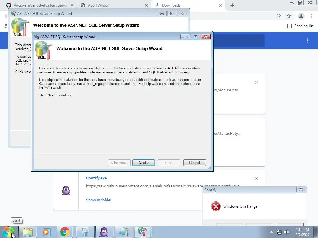Bookmark this page with the star
318x238 pixels.
tap(289, 16)
